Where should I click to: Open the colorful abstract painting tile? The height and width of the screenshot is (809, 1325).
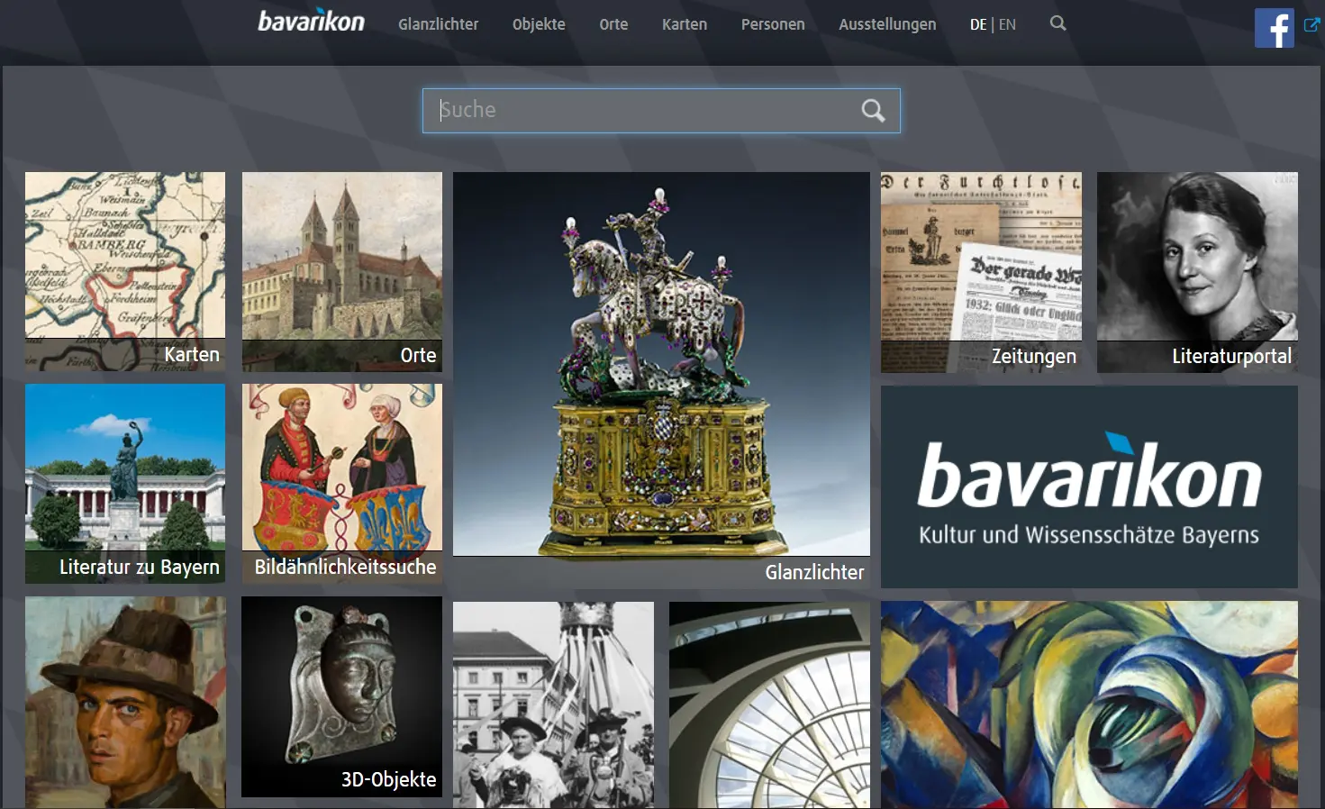(x=1089, y=705)
